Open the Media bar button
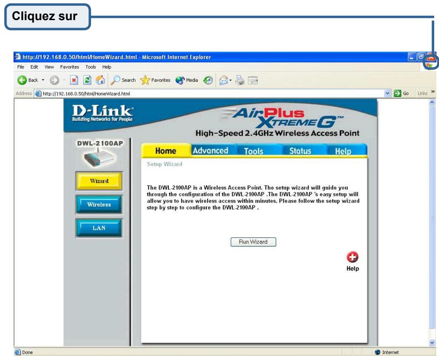This screenshot has height=356, width=439. click(x=187, y=80)
